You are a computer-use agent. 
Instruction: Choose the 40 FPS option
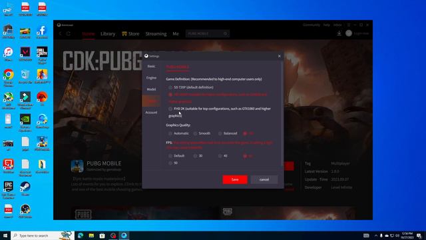point(220,156)
